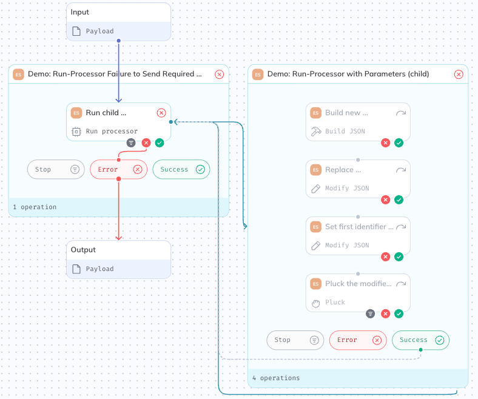Click the green success port under Build new node
Image resolution: width=478 pixels, height=399 pixels.
[399, 142]
